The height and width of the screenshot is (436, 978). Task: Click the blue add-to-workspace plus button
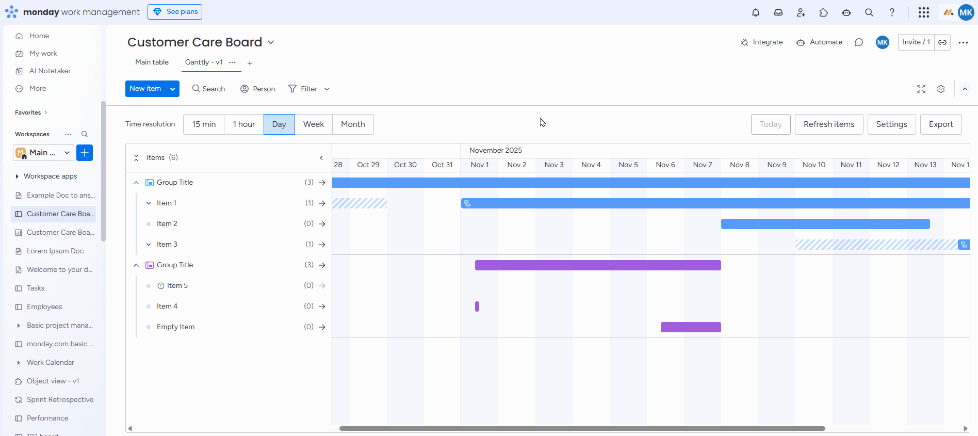[85, 153]
